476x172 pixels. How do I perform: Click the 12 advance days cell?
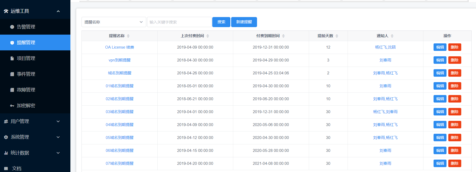pyautogui.click(x=328, y=47)
